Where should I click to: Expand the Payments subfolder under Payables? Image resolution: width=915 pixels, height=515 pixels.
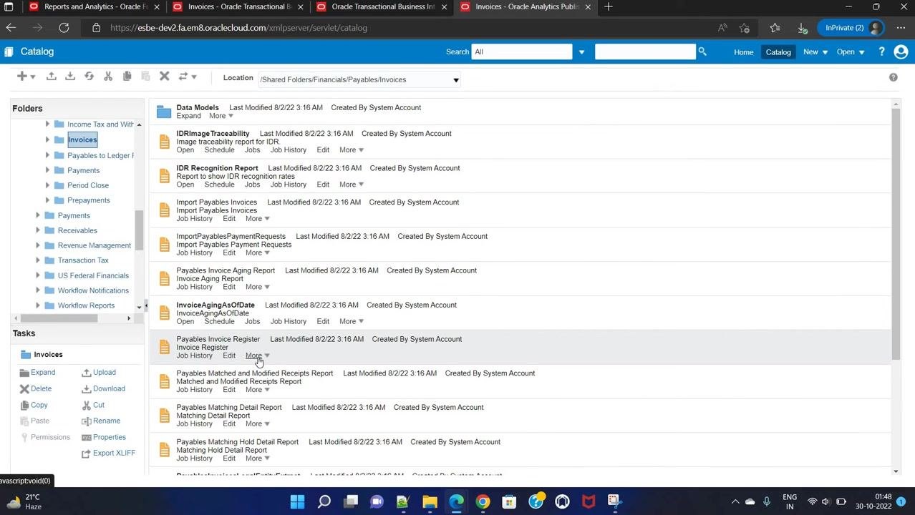pos(47,170)
